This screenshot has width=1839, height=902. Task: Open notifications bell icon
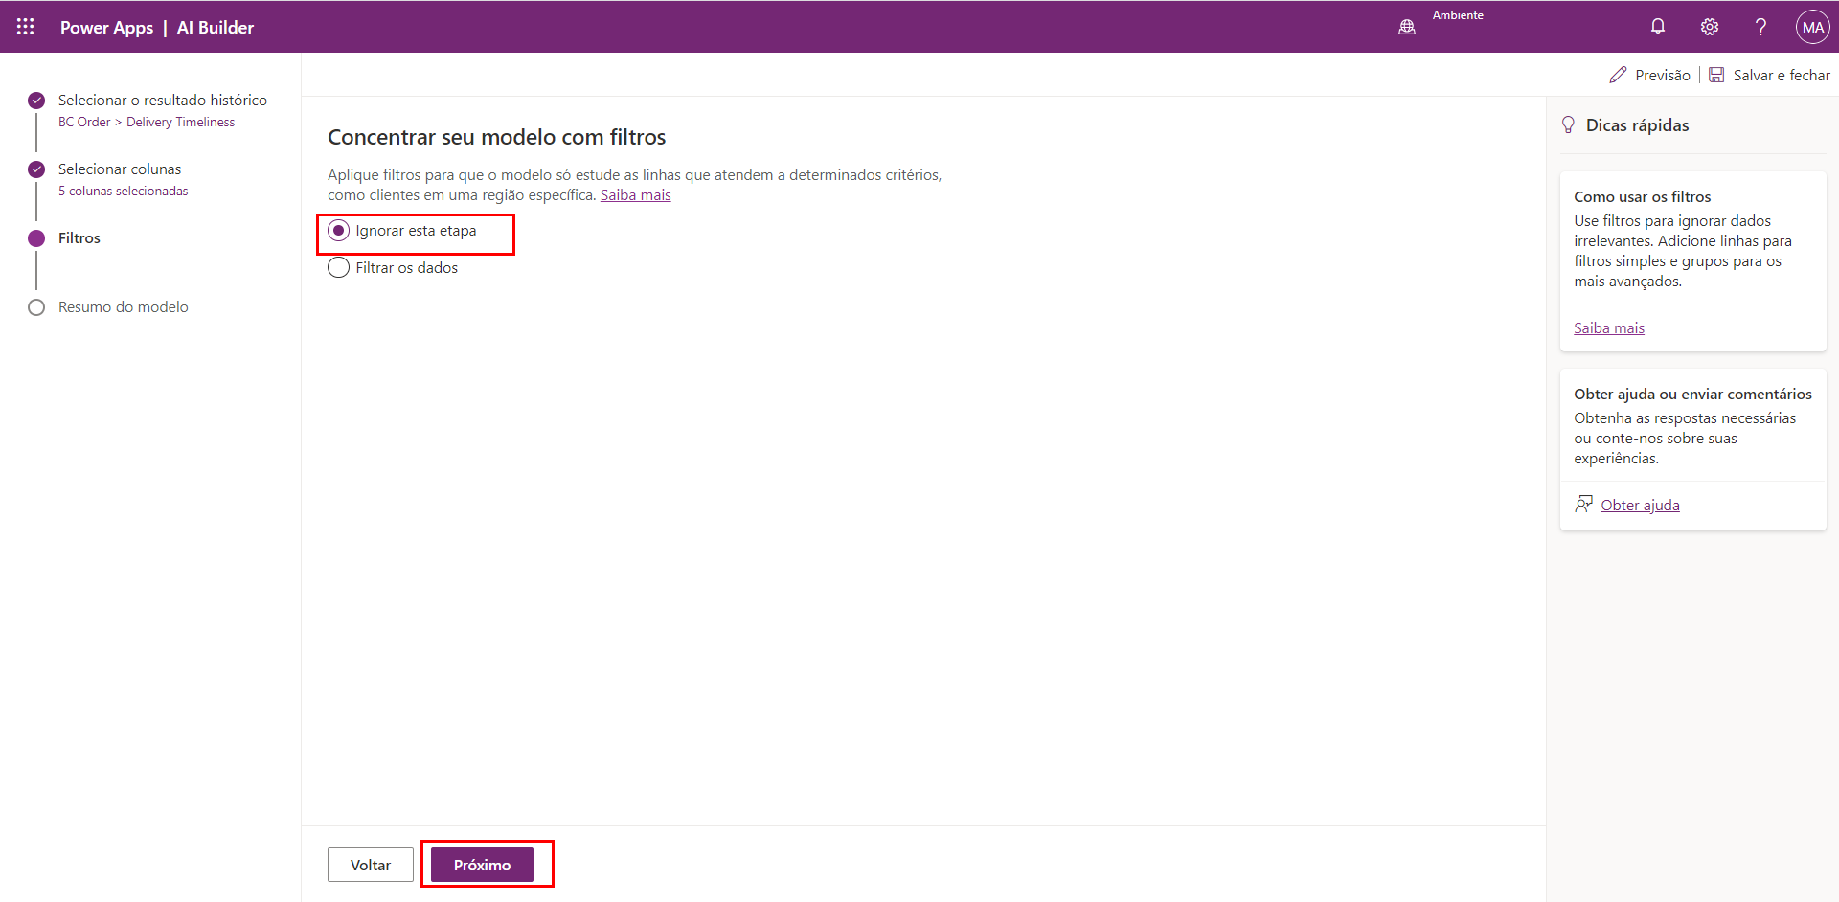pyautogui.click(x=1658, y=27)
